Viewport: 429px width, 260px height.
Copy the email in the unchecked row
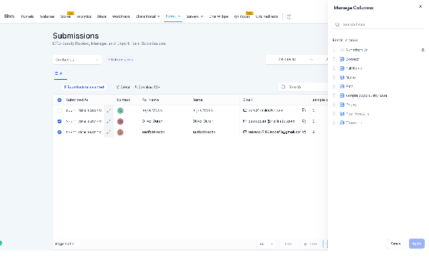pos(304,110)
